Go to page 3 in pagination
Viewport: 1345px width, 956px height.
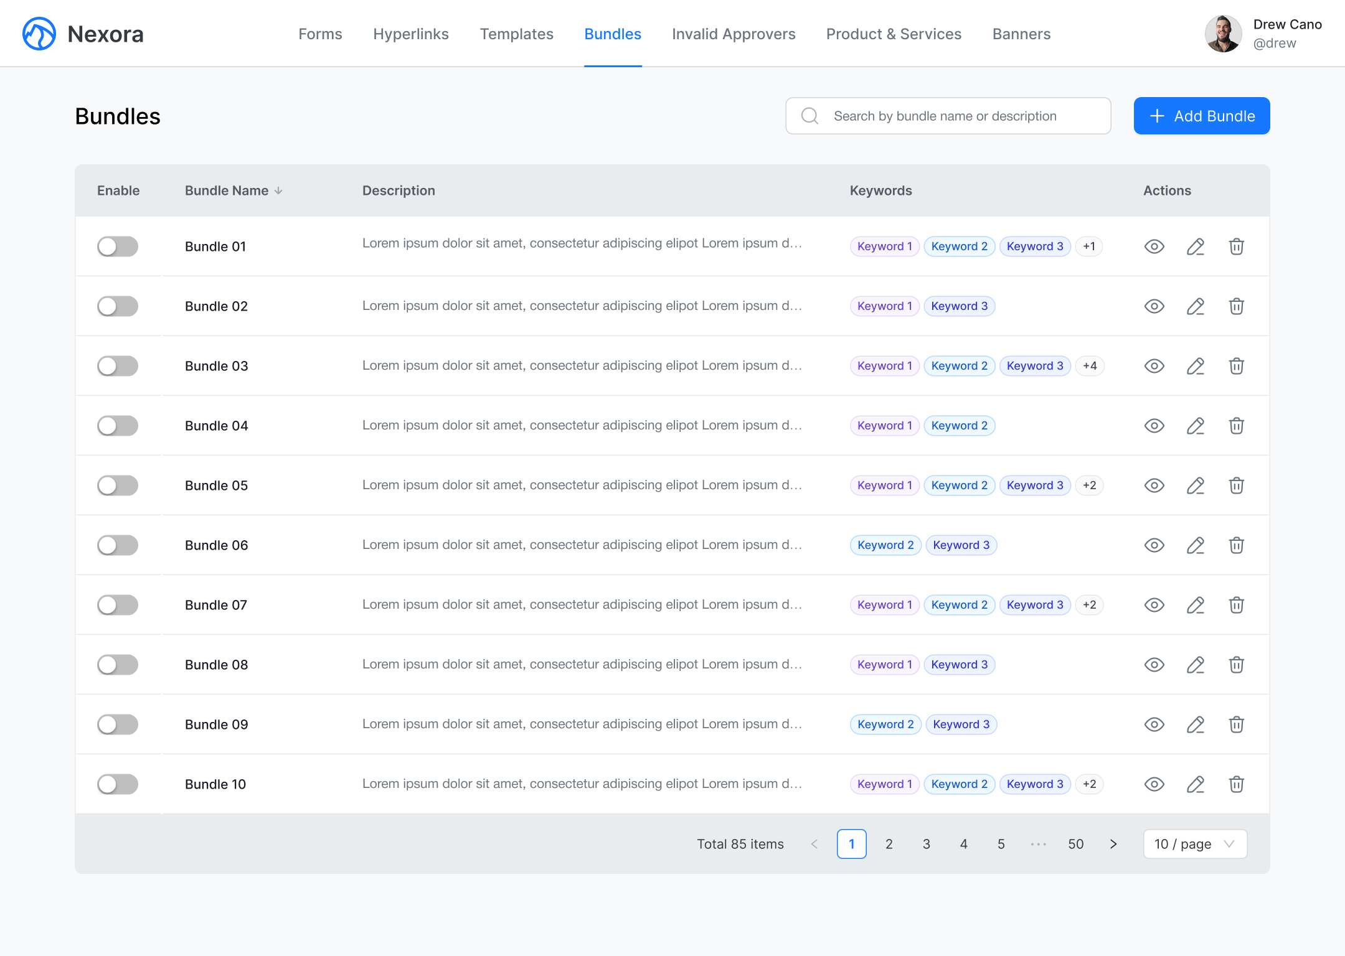coord(926,844)
